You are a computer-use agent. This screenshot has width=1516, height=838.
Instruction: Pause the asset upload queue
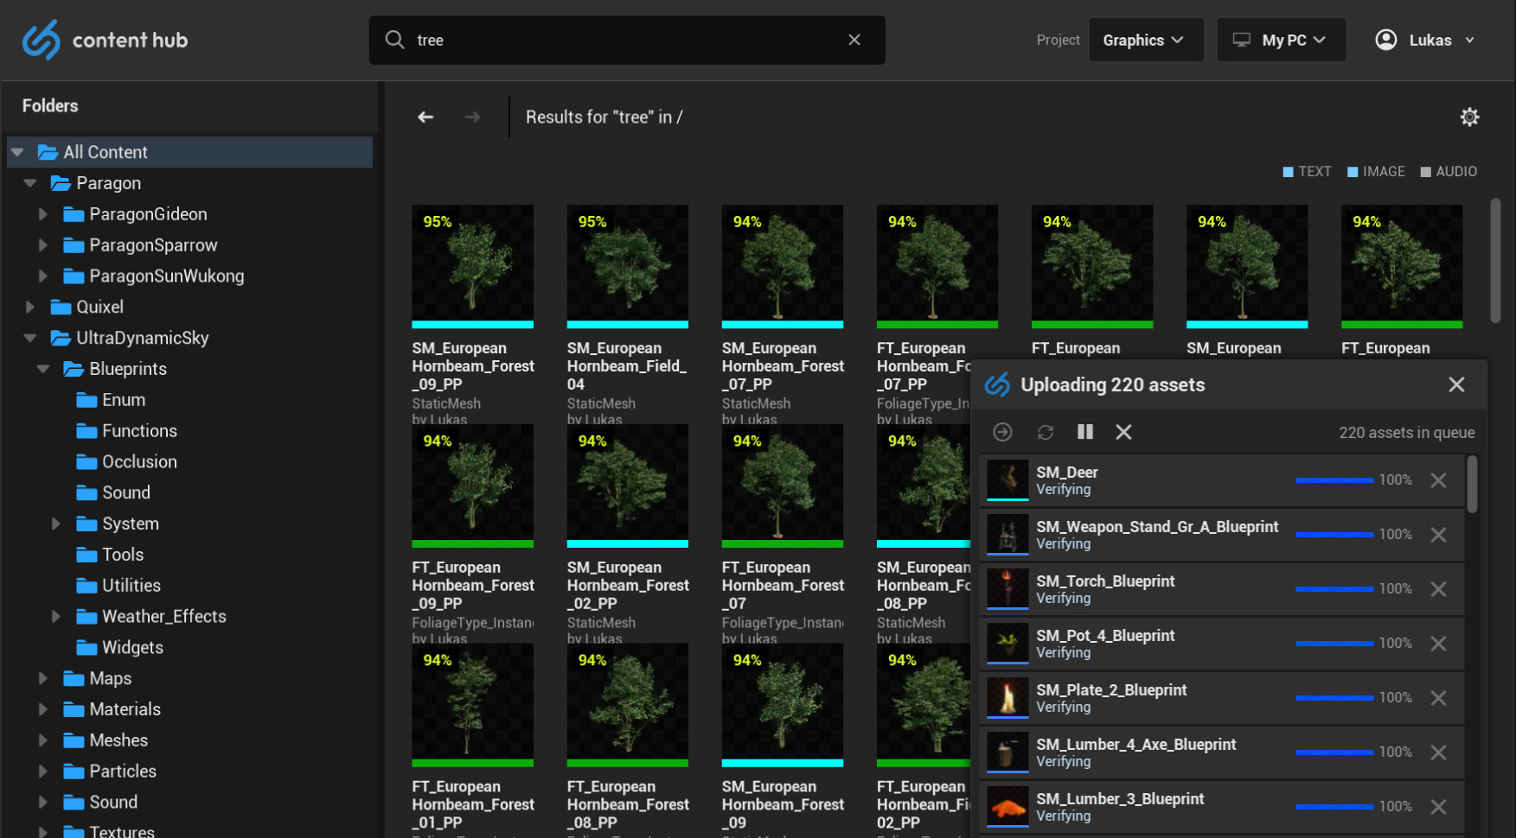click(x=1085, y=432)
